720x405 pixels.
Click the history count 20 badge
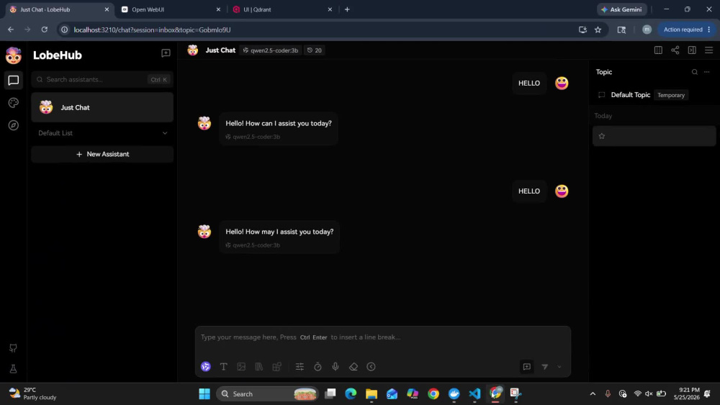(315, 50)
